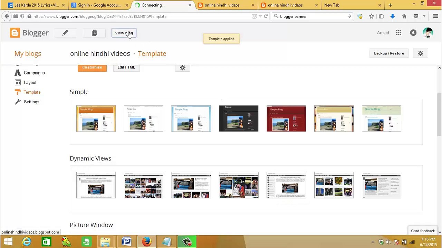Open Layout in the sidebar
442x248 pixels.
(x=30, y=82)
